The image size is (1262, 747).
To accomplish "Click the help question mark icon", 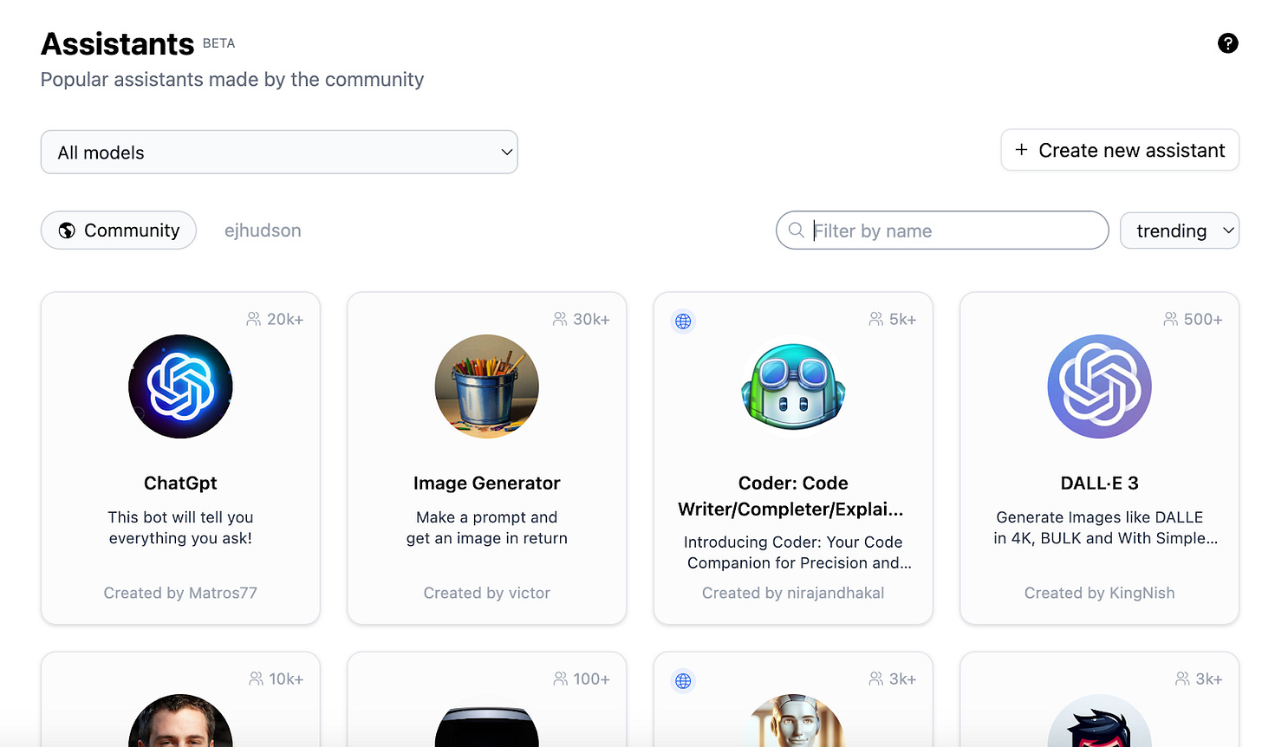I will (x=1228, y=42).
